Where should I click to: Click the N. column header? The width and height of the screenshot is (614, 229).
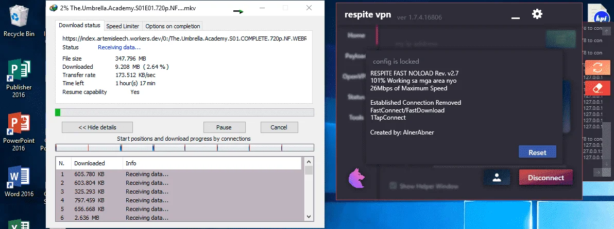[63, 163]
